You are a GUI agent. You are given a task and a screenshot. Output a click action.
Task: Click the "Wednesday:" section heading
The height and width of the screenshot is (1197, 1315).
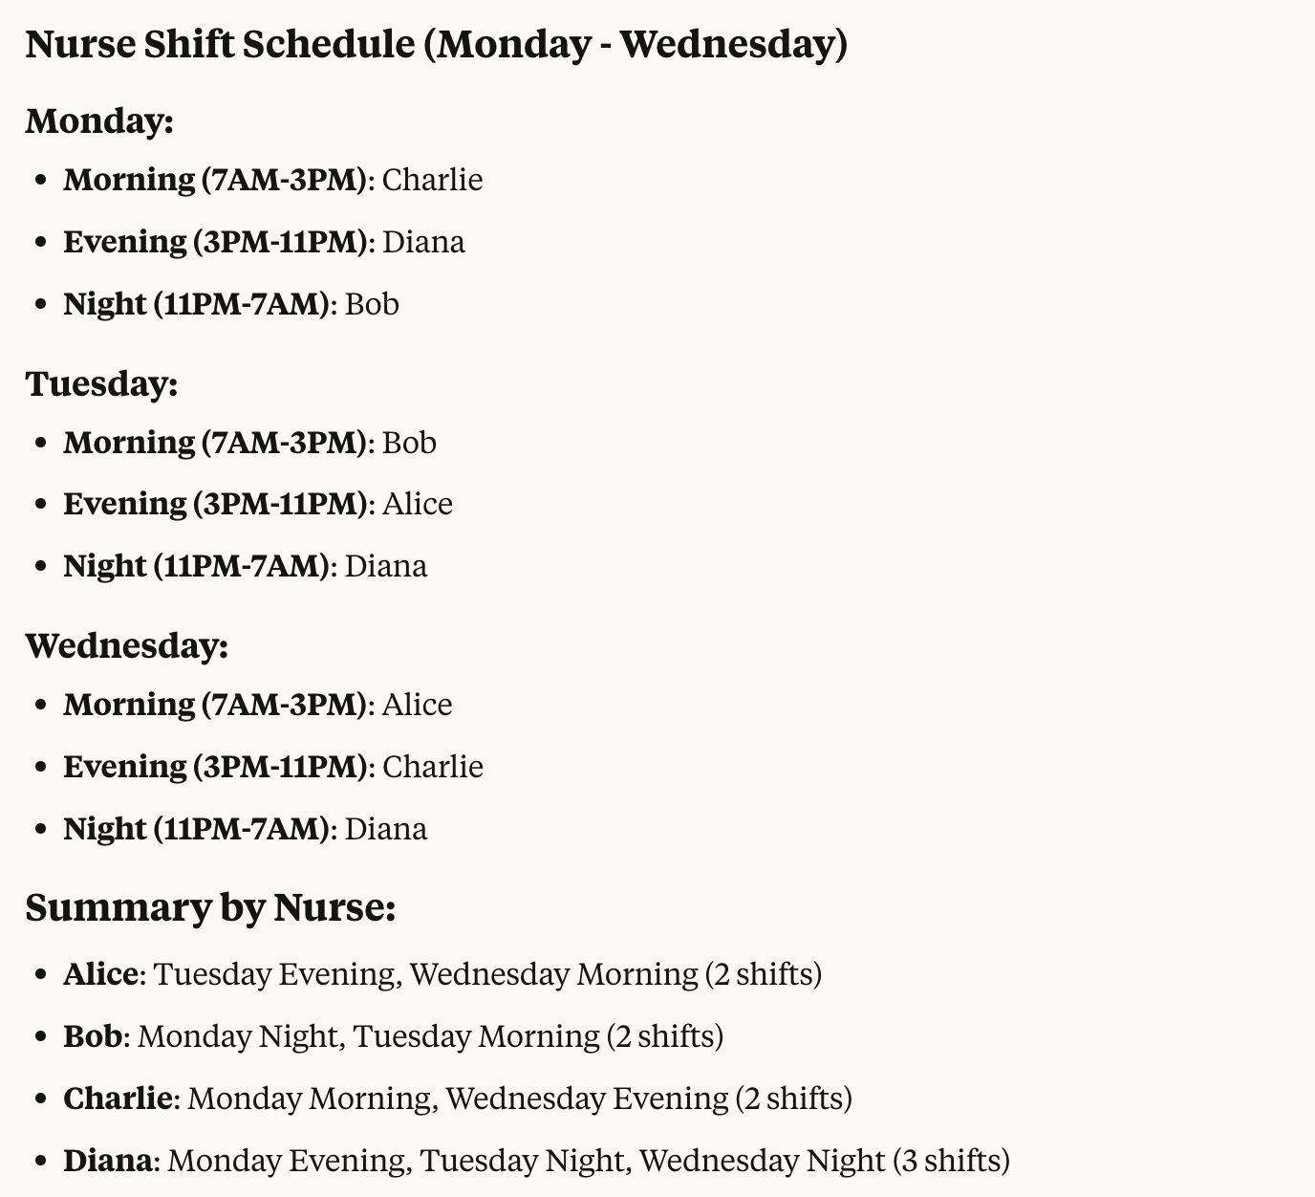coord(127,645)
